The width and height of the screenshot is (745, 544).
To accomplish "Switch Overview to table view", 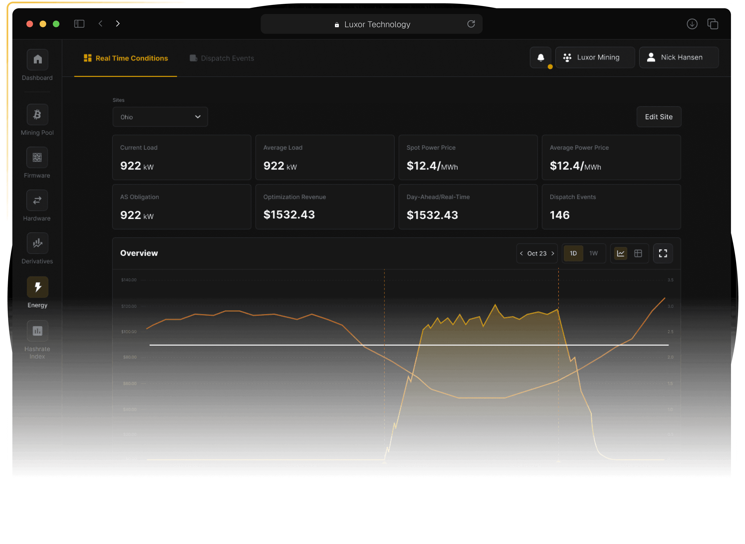I will pos(639,253).
